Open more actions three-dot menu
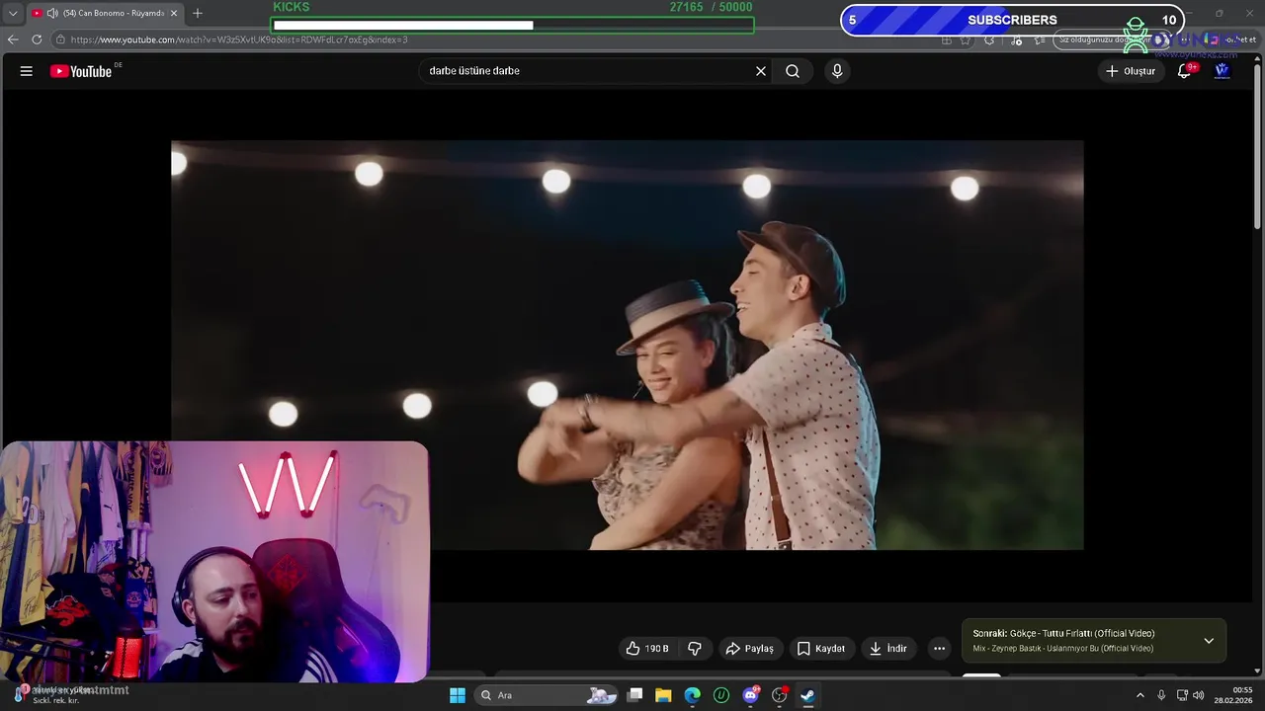Viewport: 1265px width, 711px height. click(x=939, y=649)
